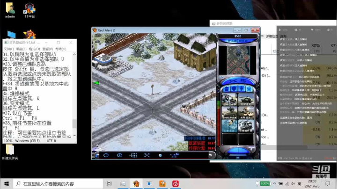This screenshot has height=189, width=337.
Task: Click the Task Manager window title bar
Action: 273,23
